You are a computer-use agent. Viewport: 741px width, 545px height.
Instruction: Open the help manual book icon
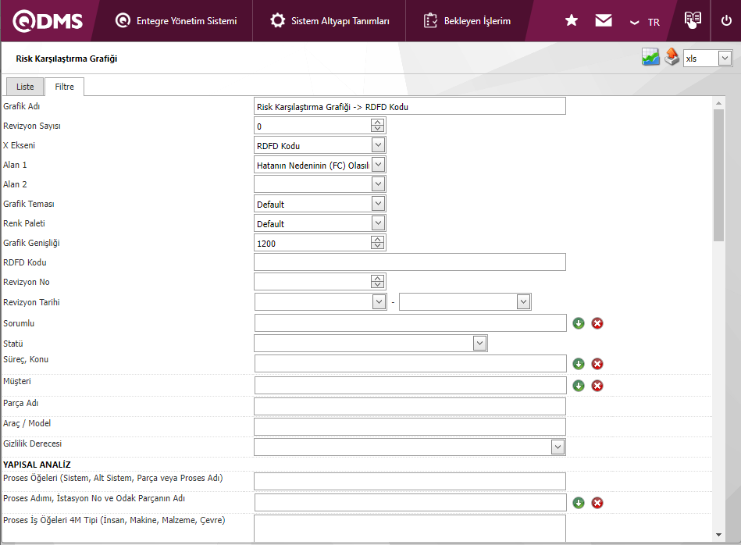click(692, 20)
